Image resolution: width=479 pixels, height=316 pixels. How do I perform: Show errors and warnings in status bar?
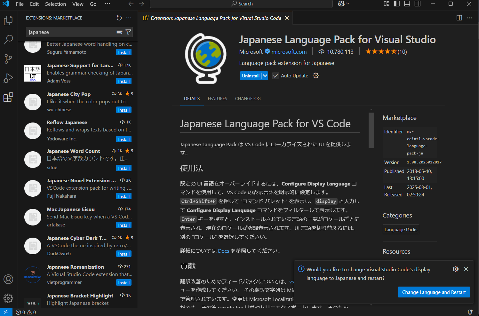pyautogui.click(x=26, y=312)
